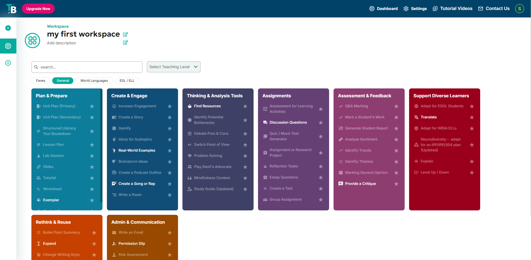Switch to the Faves filter tab
This screenshot has height=260, width=531.
[41, 81]
